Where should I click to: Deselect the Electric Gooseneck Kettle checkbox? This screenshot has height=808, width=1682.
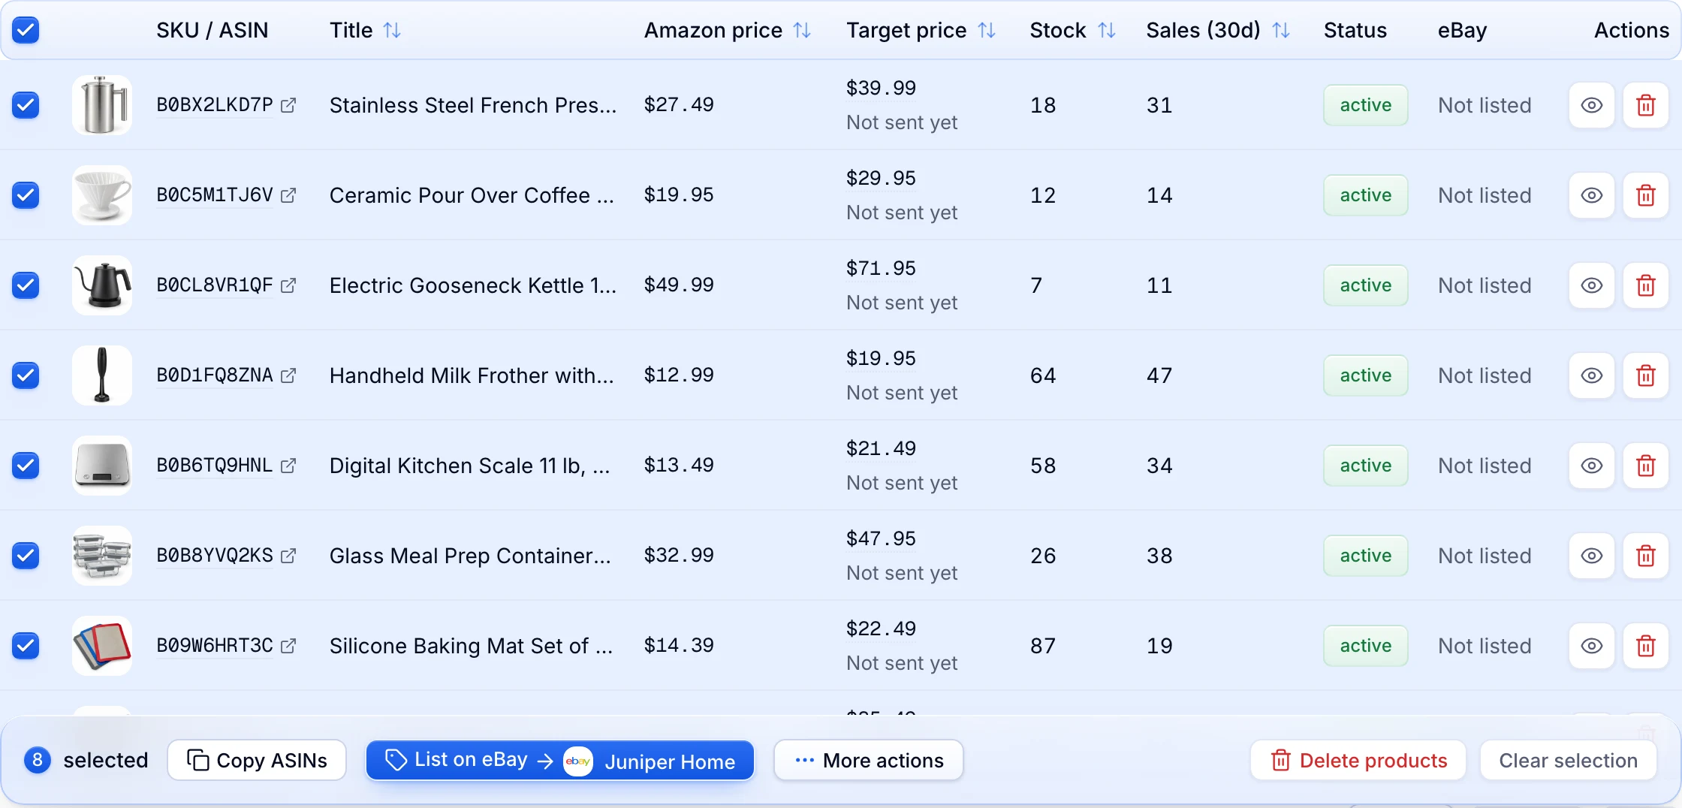pyautogui.click(x=26, y=285)
